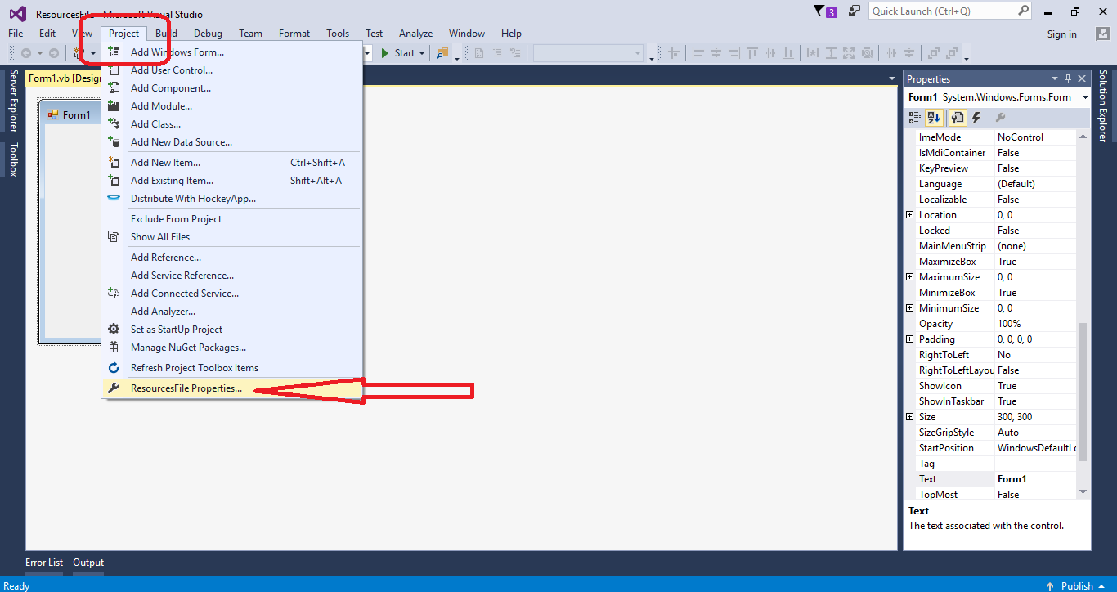Select the StartPosition property row
This screenshot has height=592, width=1117.
991,448
